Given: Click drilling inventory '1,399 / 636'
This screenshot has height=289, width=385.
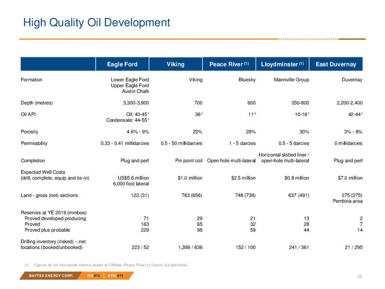Looking at the screenshot, I should (x=190, y=247).
